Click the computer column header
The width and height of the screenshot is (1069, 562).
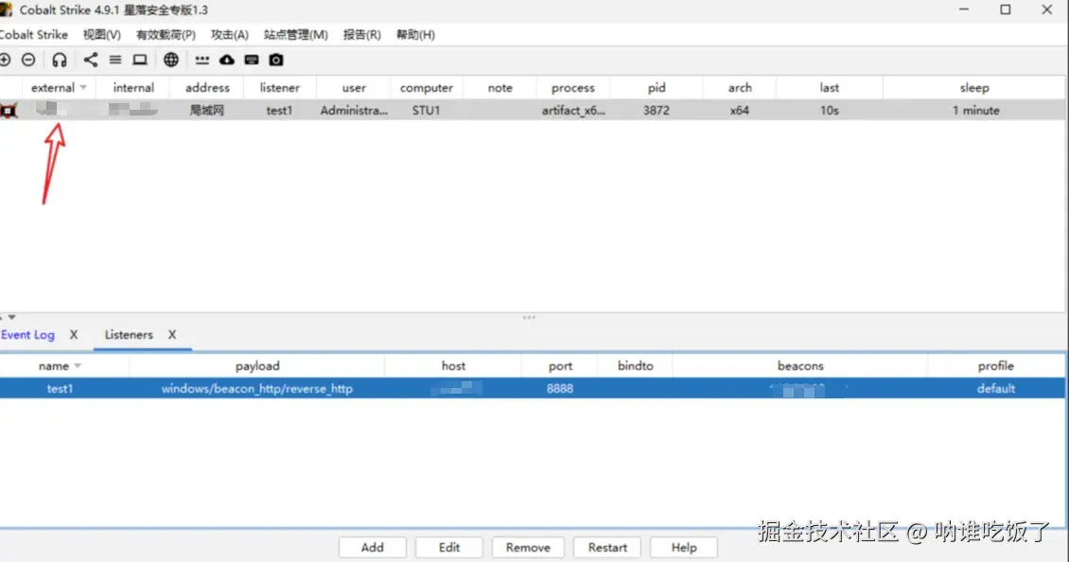[x=427, y=88]
